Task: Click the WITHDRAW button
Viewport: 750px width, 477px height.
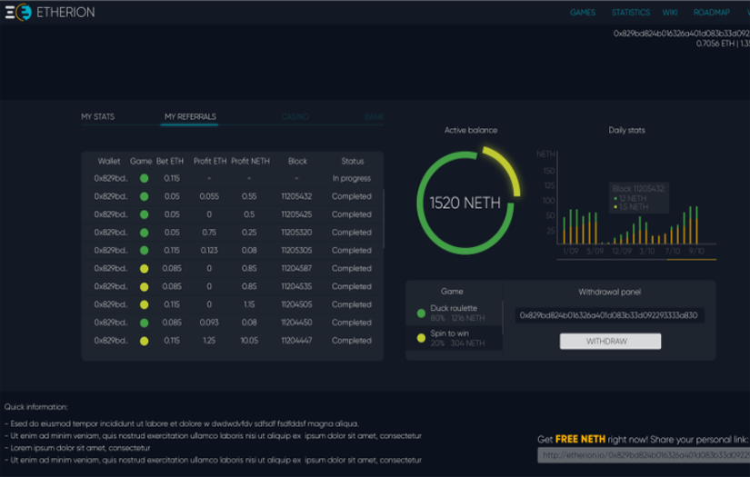Action: (x=610, y=342)
